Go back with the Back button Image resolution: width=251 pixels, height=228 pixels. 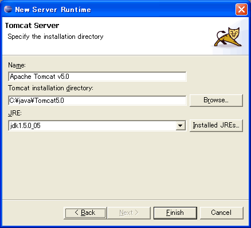pyautogui.click(x=85, y=213)
